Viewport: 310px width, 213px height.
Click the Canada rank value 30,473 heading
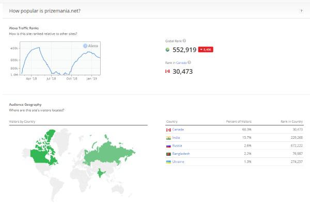click(x=182, y=72)
